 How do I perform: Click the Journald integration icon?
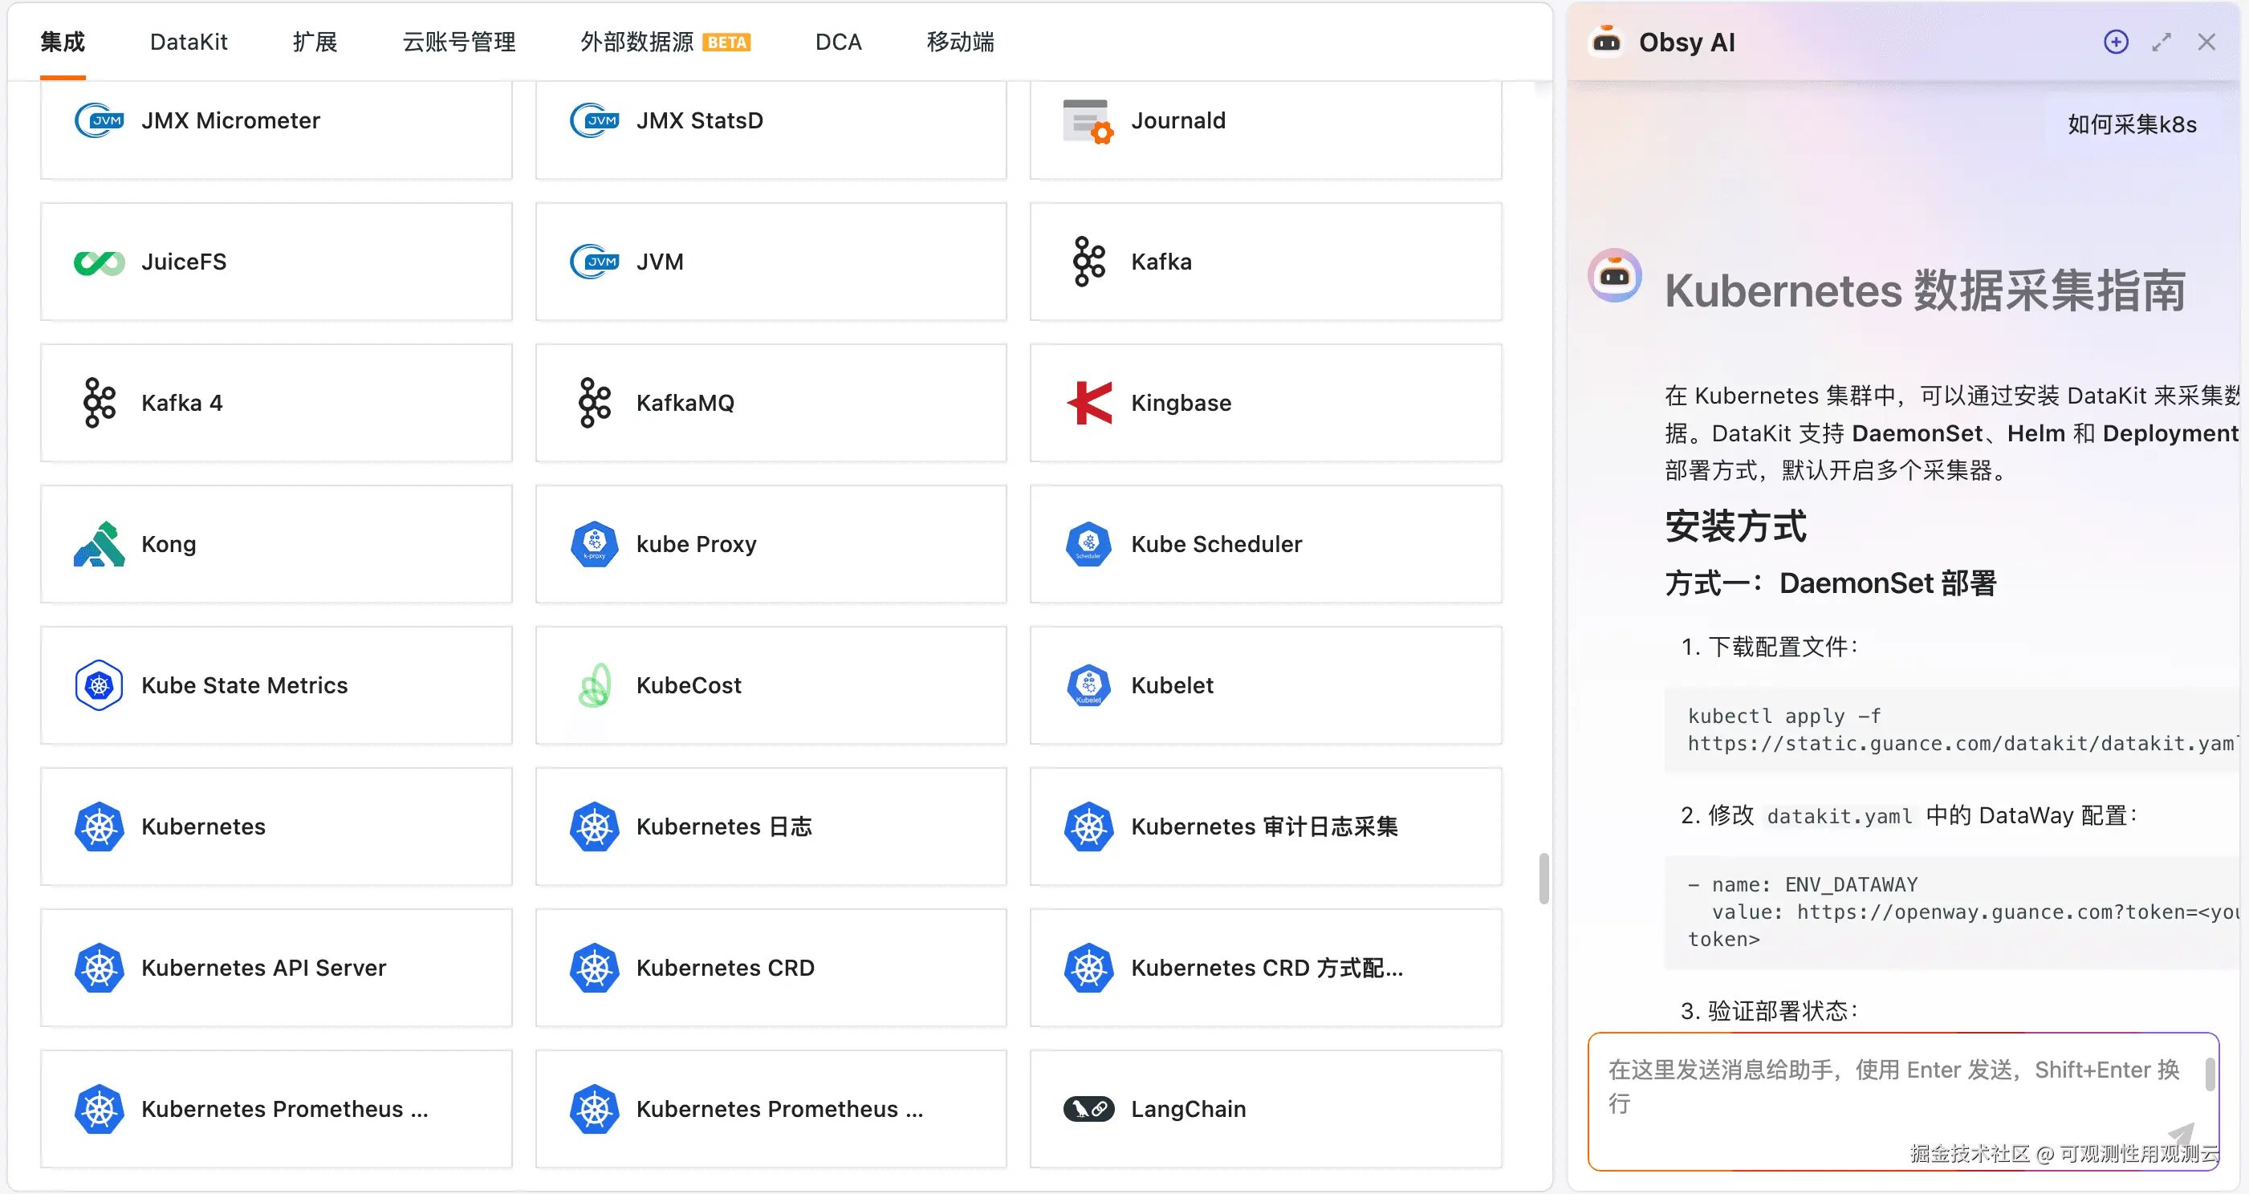point(1087,120)
